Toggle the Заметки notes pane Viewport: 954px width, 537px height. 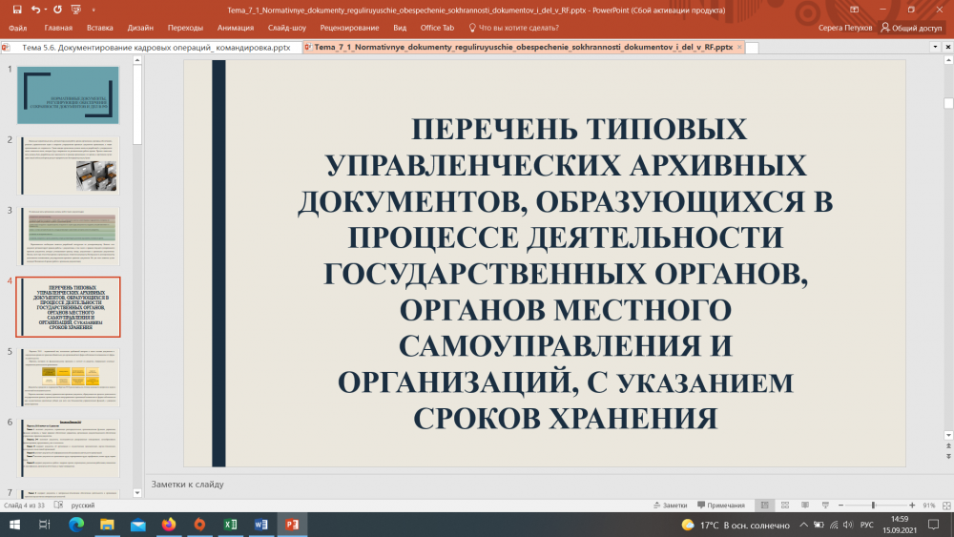[670, 505]
